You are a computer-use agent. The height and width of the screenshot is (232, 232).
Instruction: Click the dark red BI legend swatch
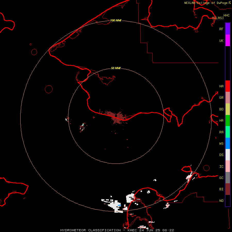pos(228,189)
